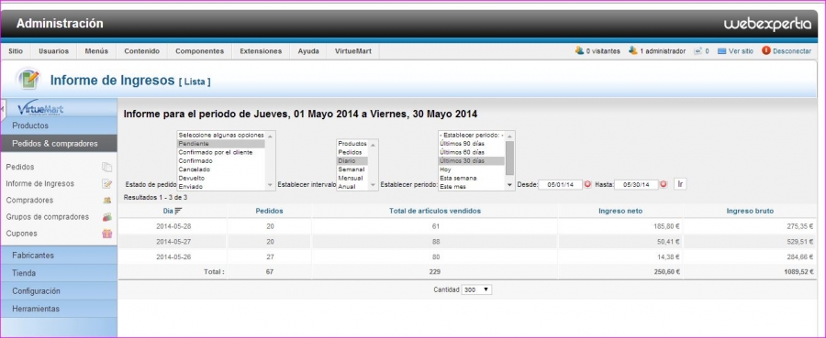Screen dimensions: 826x338
Task: Select Enviado order status
Action: (x=220, y=187)
